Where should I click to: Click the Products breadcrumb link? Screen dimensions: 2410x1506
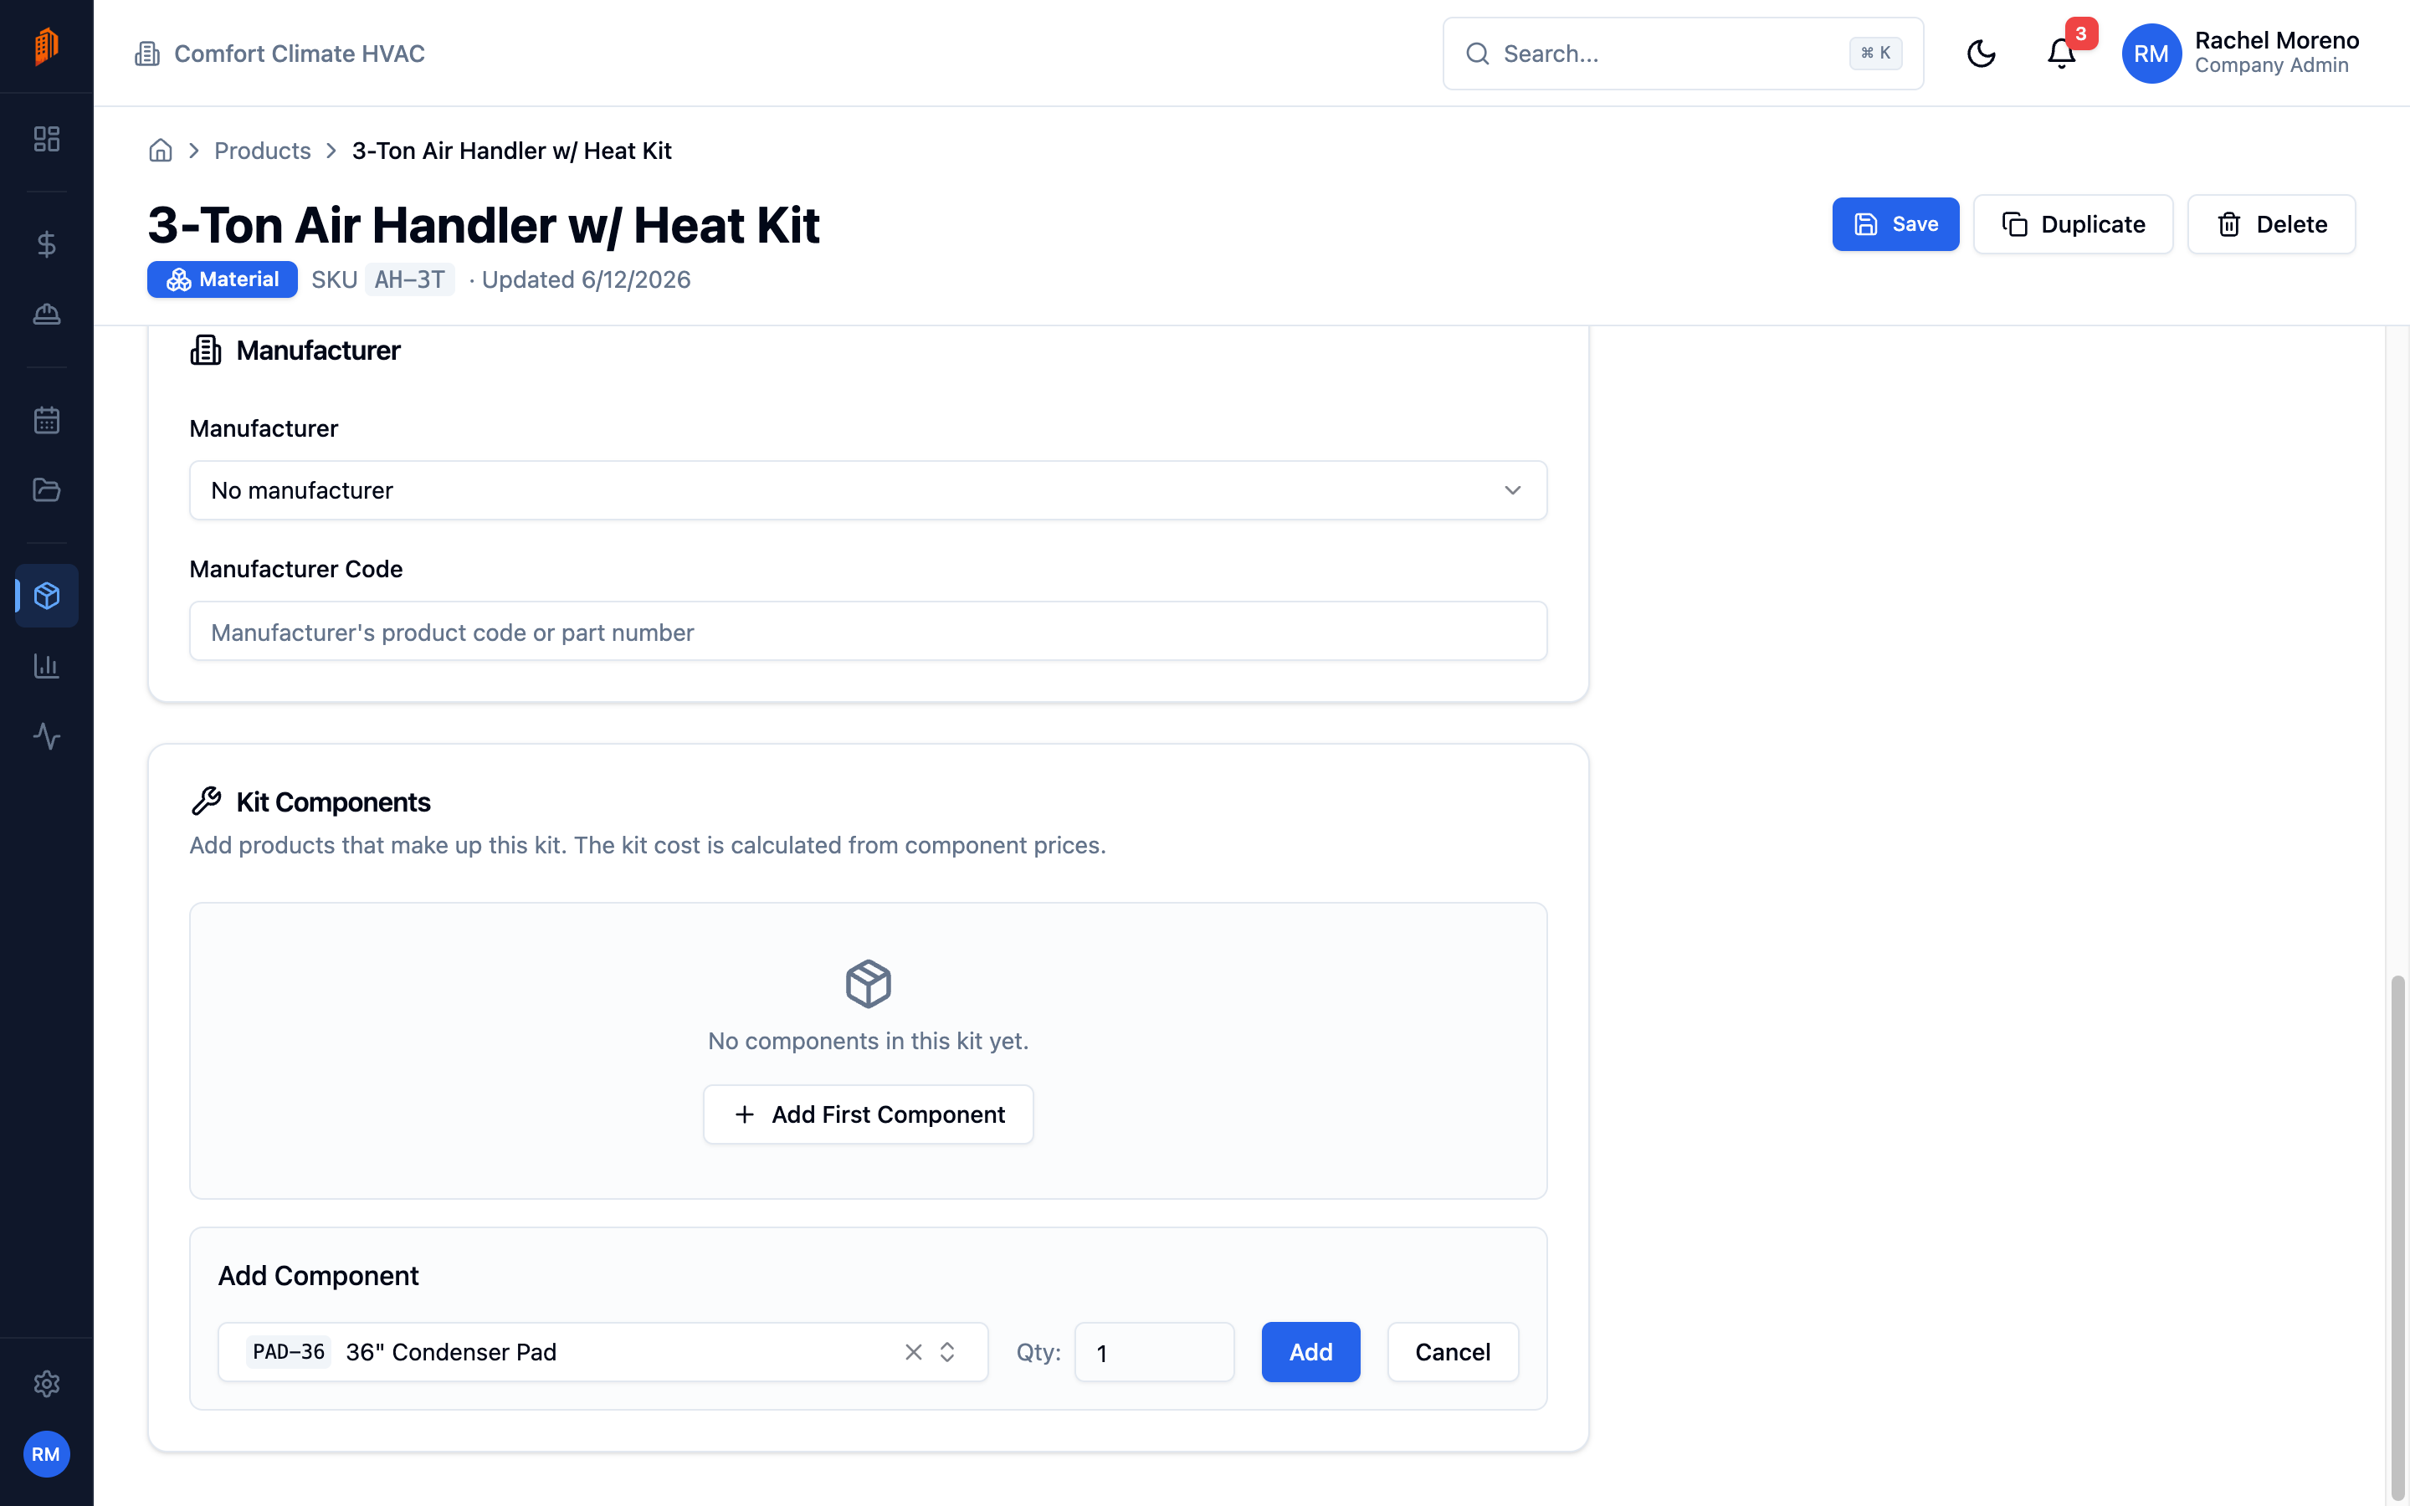pyautogui.click(x=263, y=151)
